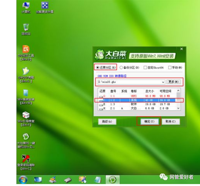
Task: Click the 确定 button
Action: coord(149,122)
